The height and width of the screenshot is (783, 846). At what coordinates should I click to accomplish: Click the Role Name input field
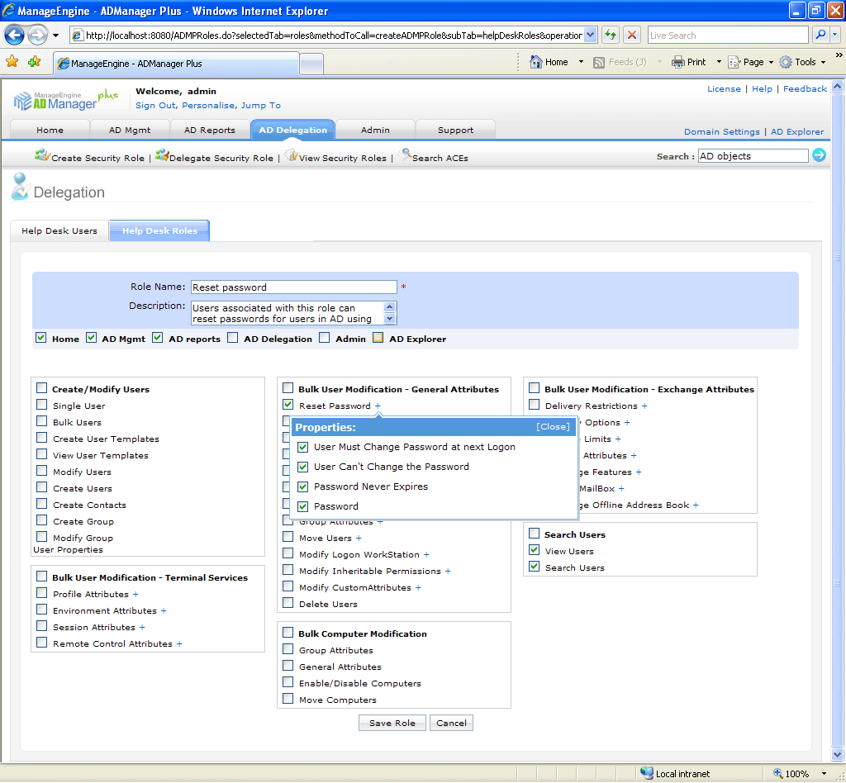293,287
